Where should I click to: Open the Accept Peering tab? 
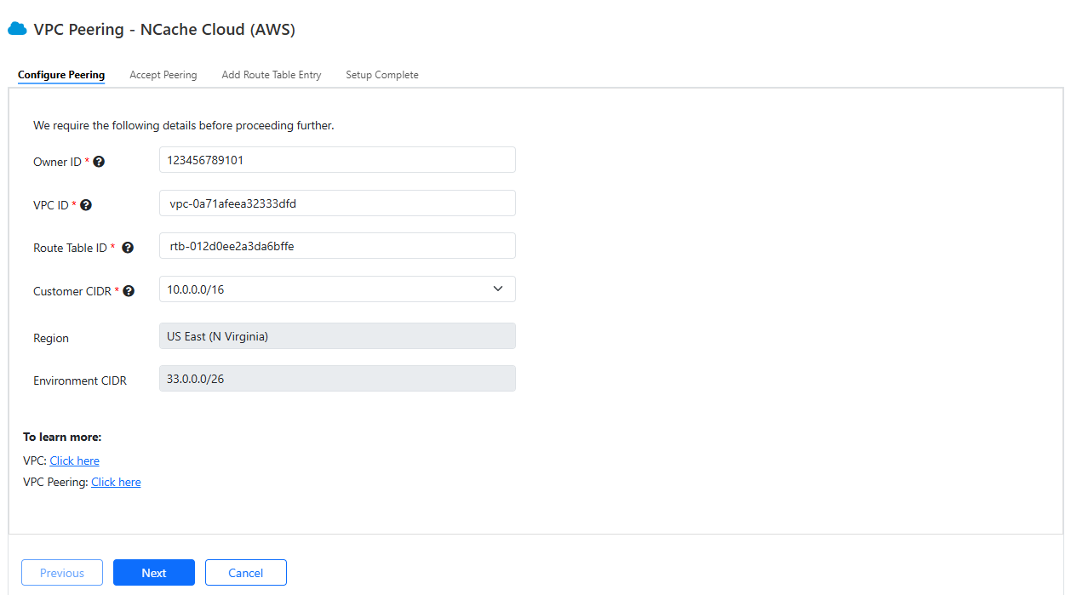tap(163, 75)
